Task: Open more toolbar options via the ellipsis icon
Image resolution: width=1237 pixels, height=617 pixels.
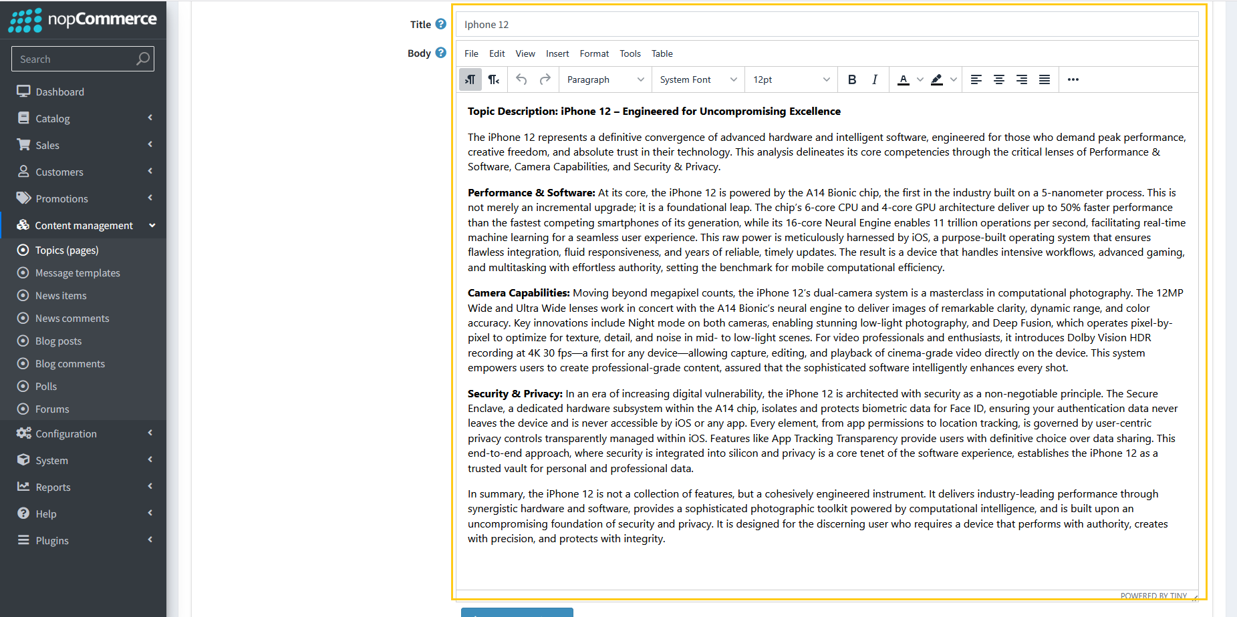Action: click(1073, 79)
